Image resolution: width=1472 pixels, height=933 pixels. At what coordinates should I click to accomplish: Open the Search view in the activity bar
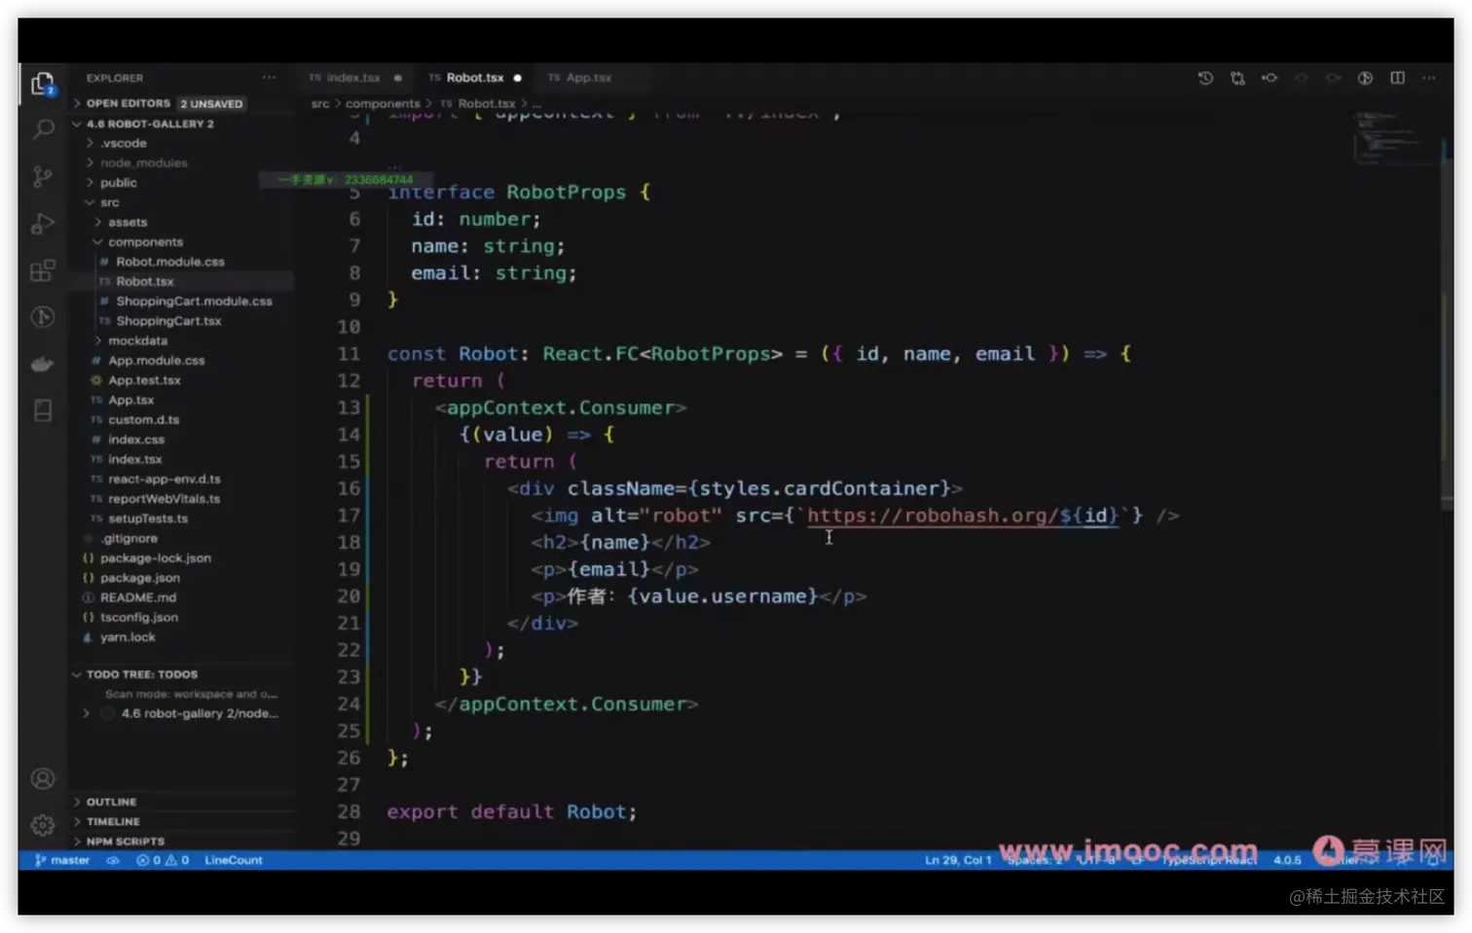[x=43, y=129]
